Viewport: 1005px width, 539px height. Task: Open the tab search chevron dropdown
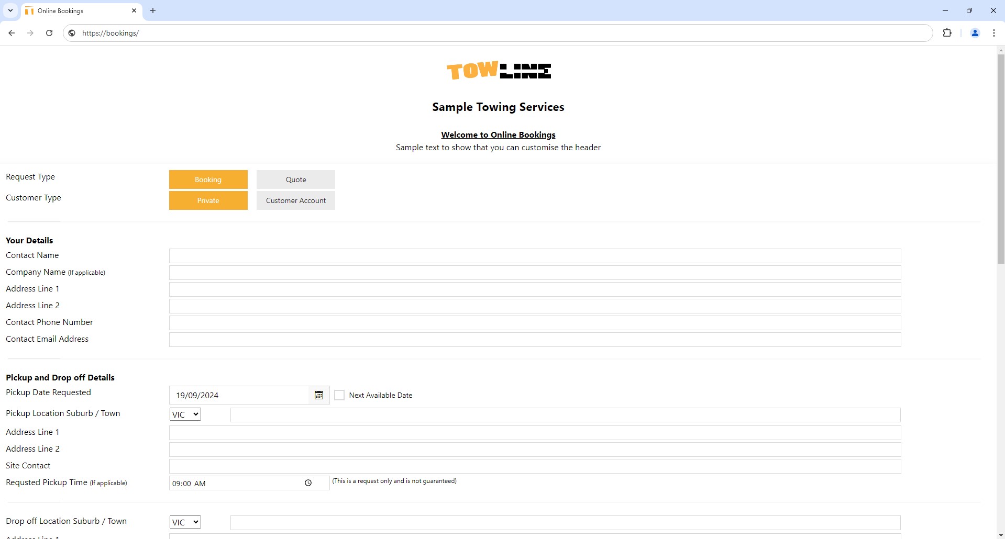pos(10,10)
